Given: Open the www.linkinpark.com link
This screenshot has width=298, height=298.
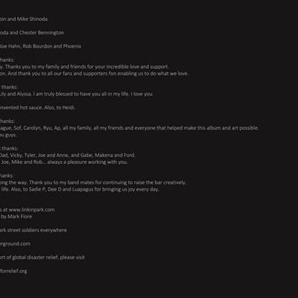Looking at the screenshot, I should tap(32, 209).
